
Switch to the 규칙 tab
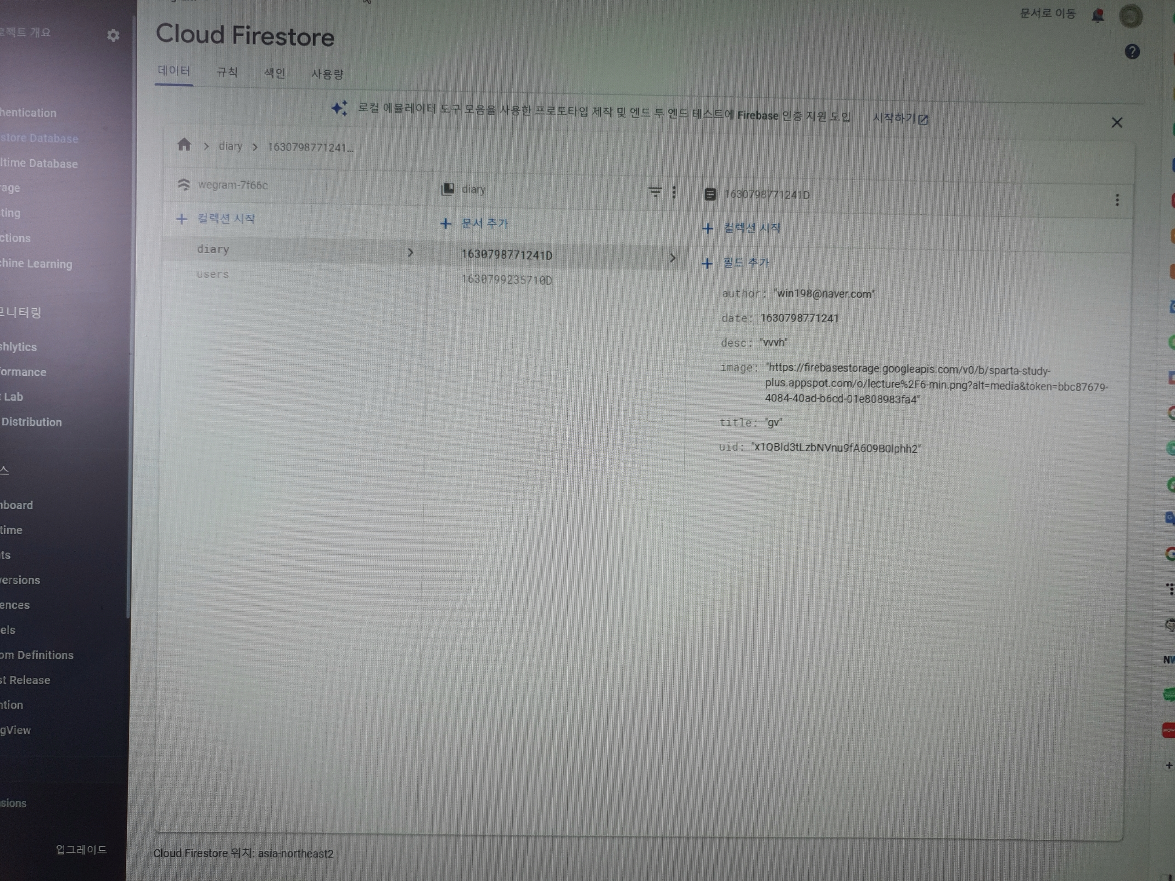[x=227, y=72]
